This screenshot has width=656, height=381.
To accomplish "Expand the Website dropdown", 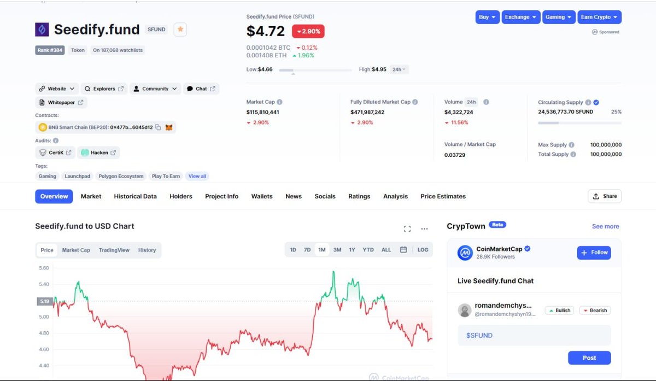I will pos(57,89).
